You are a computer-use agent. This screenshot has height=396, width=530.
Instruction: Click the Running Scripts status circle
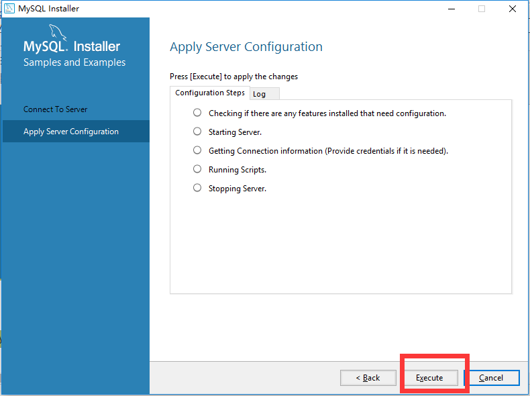197,169
